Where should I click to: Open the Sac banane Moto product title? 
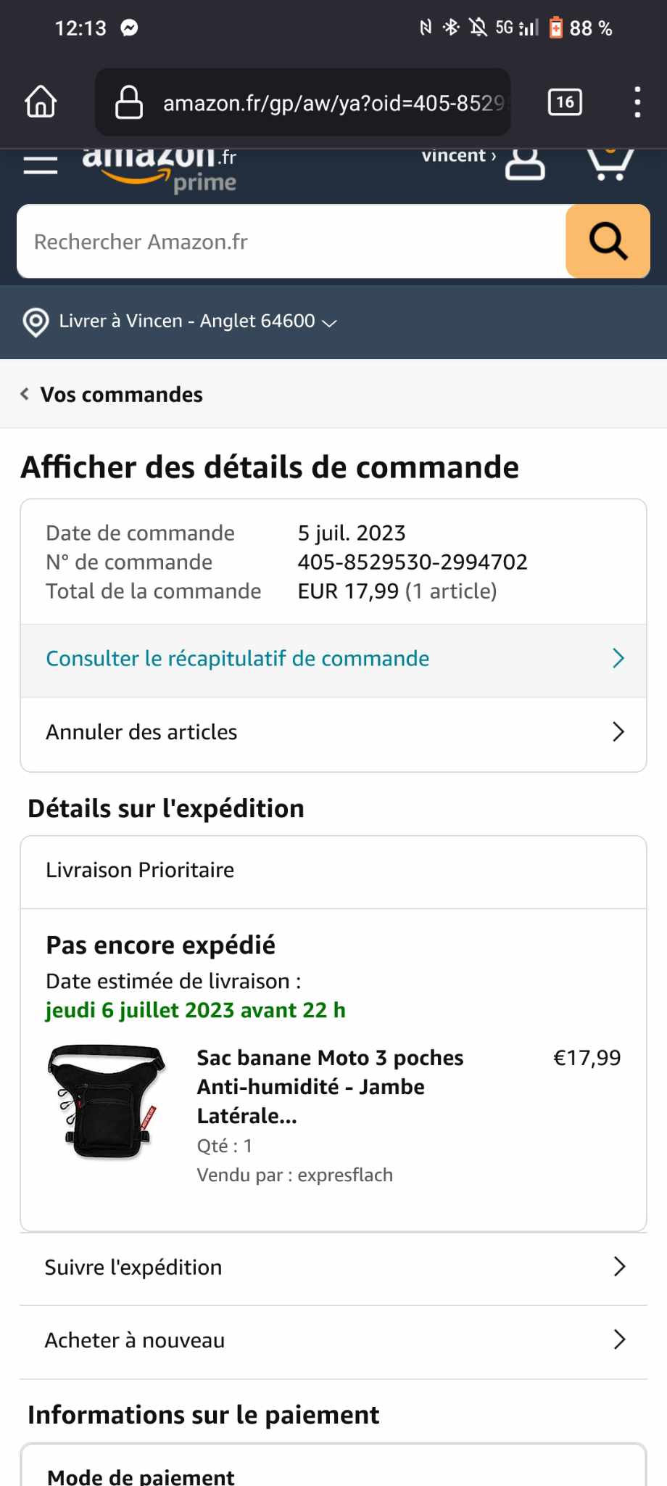click(x=330, y=1086)
